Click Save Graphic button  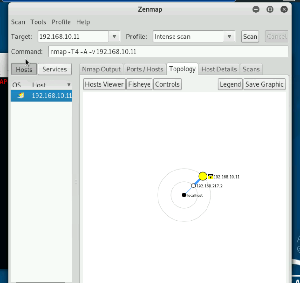[x=264, y=84]
